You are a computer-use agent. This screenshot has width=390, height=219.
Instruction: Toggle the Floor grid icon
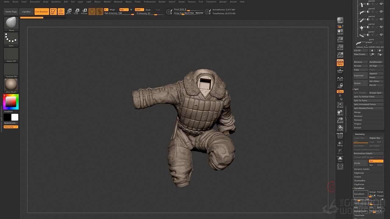(340, 71)
